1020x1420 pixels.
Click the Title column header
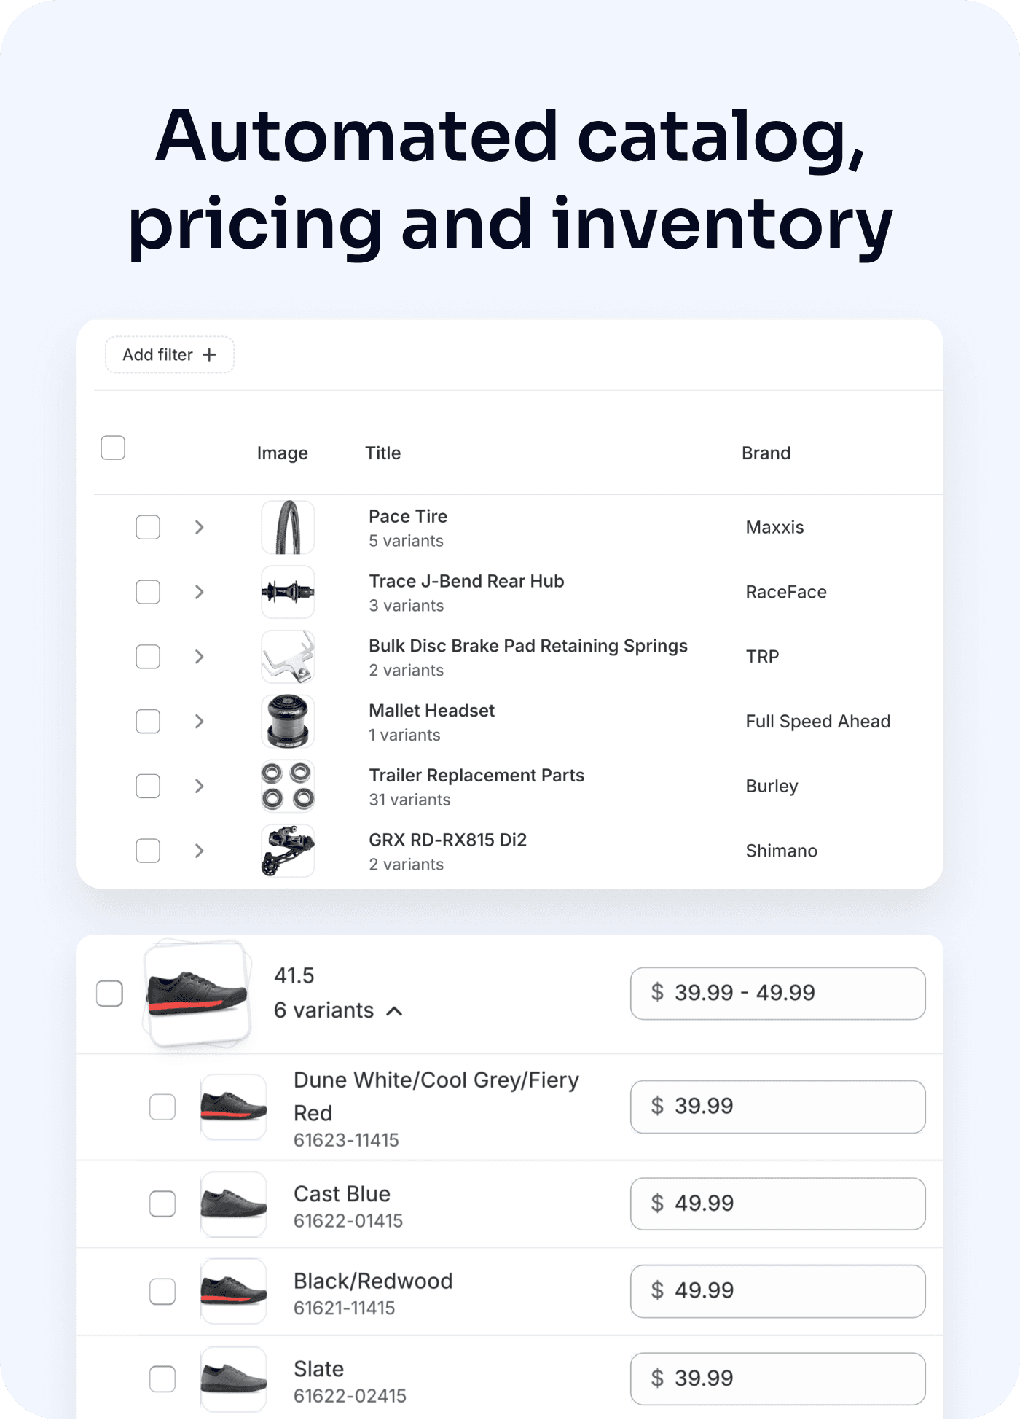(382, 452)
